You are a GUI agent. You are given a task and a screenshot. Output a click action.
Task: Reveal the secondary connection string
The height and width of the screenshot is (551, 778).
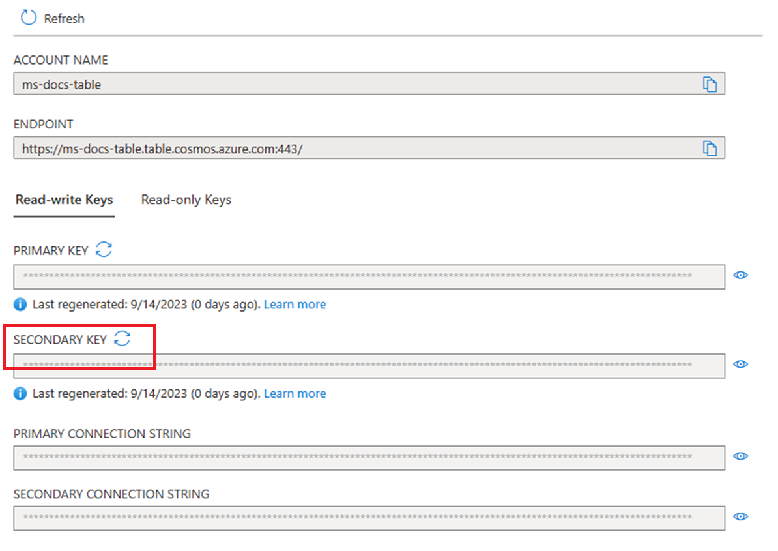(740, 516)
